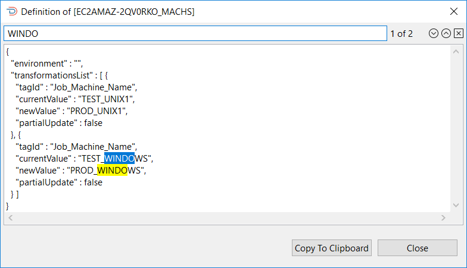Viewport: 467px width, 268px height.
Task: Click vertical scrollbar up arrow
Action: coord(456,52)
